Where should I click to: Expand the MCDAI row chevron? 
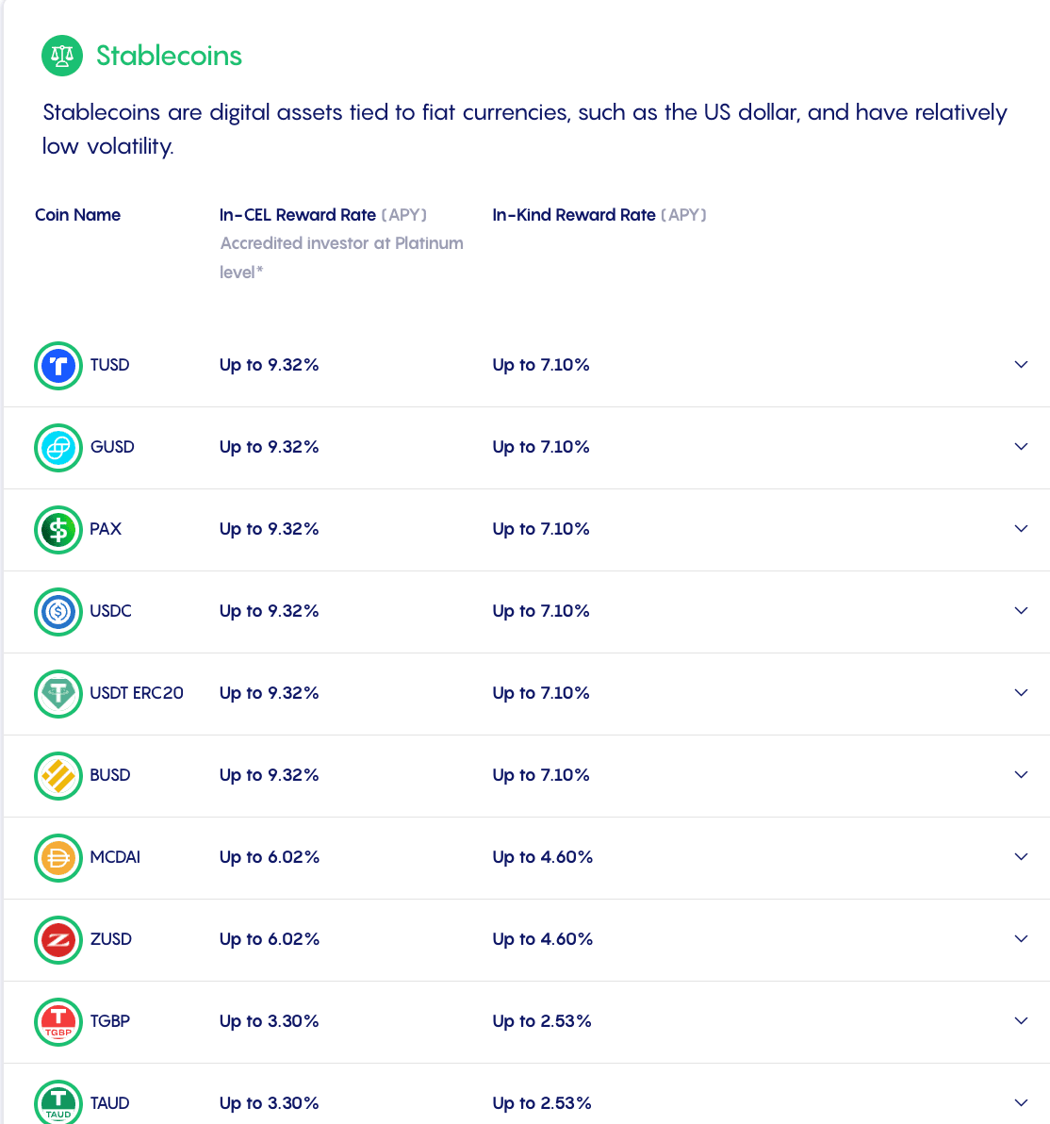pos(1021,856)
